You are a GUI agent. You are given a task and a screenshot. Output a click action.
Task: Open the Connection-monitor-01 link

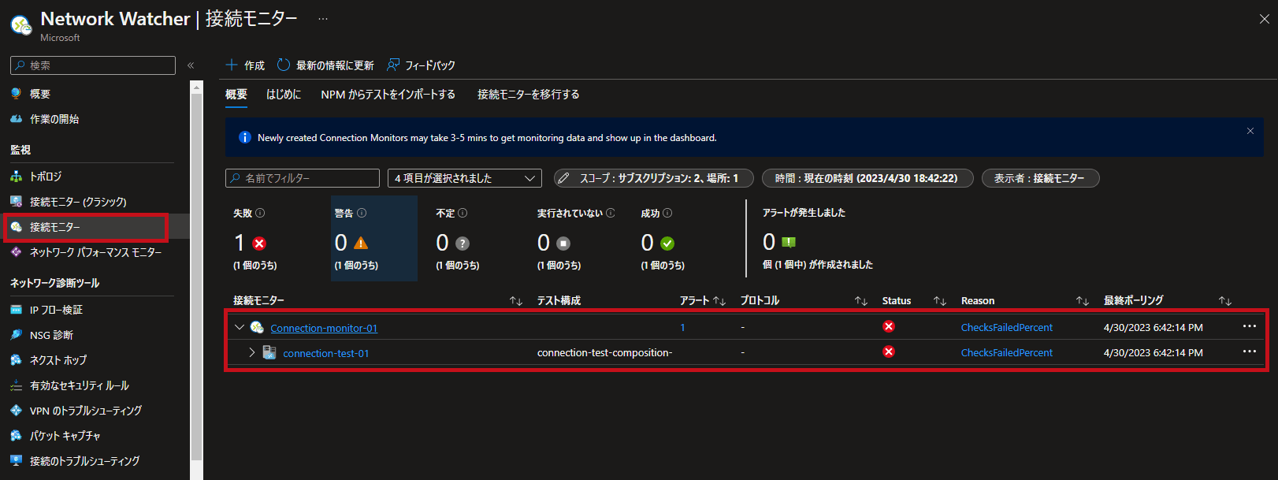tap(324, 328)
